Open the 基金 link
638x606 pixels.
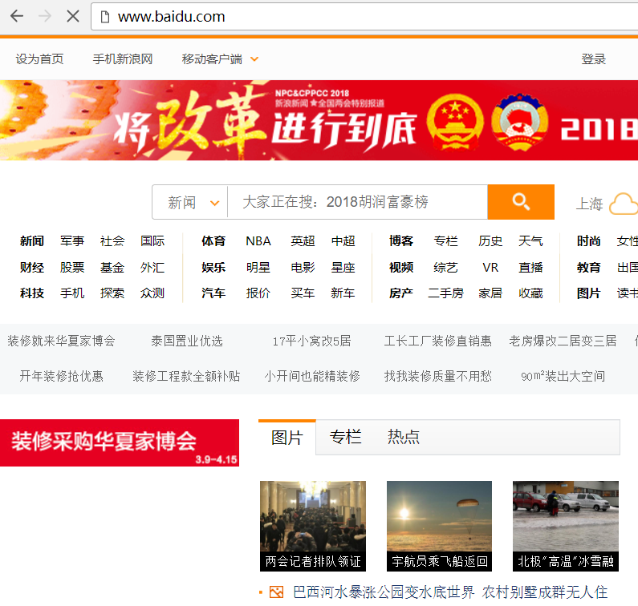point(112,268)
